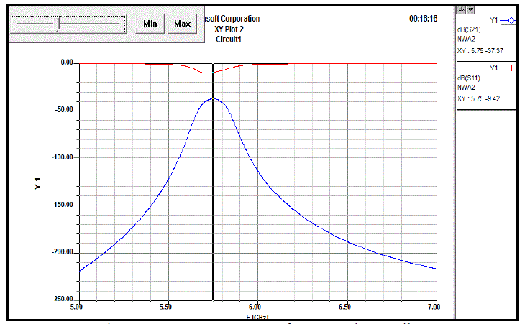Click the Circuit1 subtitle under the plot title
Image resolution: width=530 pixels, height=324 pixels.
[230, 39]
